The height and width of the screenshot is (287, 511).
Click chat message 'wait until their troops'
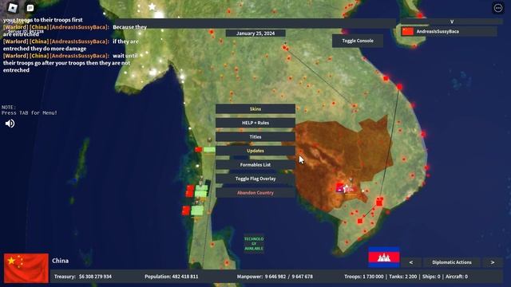(x=70, y=63)
